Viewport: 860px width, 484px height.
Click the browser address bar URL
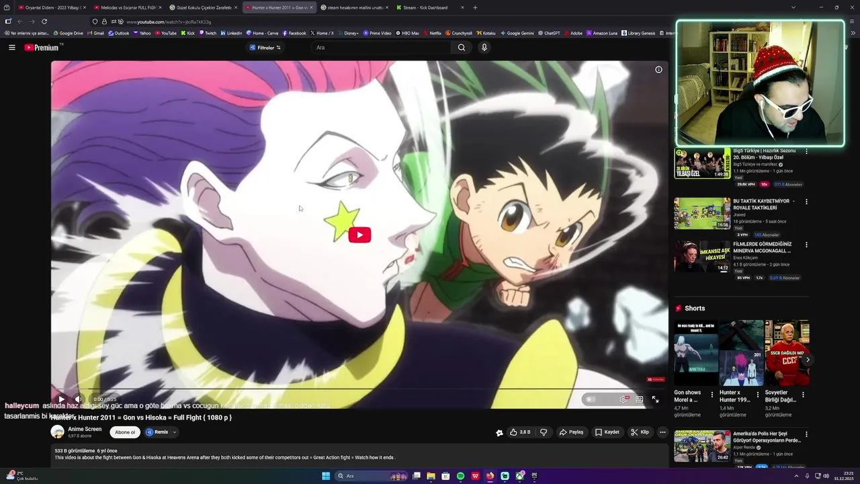pyautogui.click(x=169, y=22)
